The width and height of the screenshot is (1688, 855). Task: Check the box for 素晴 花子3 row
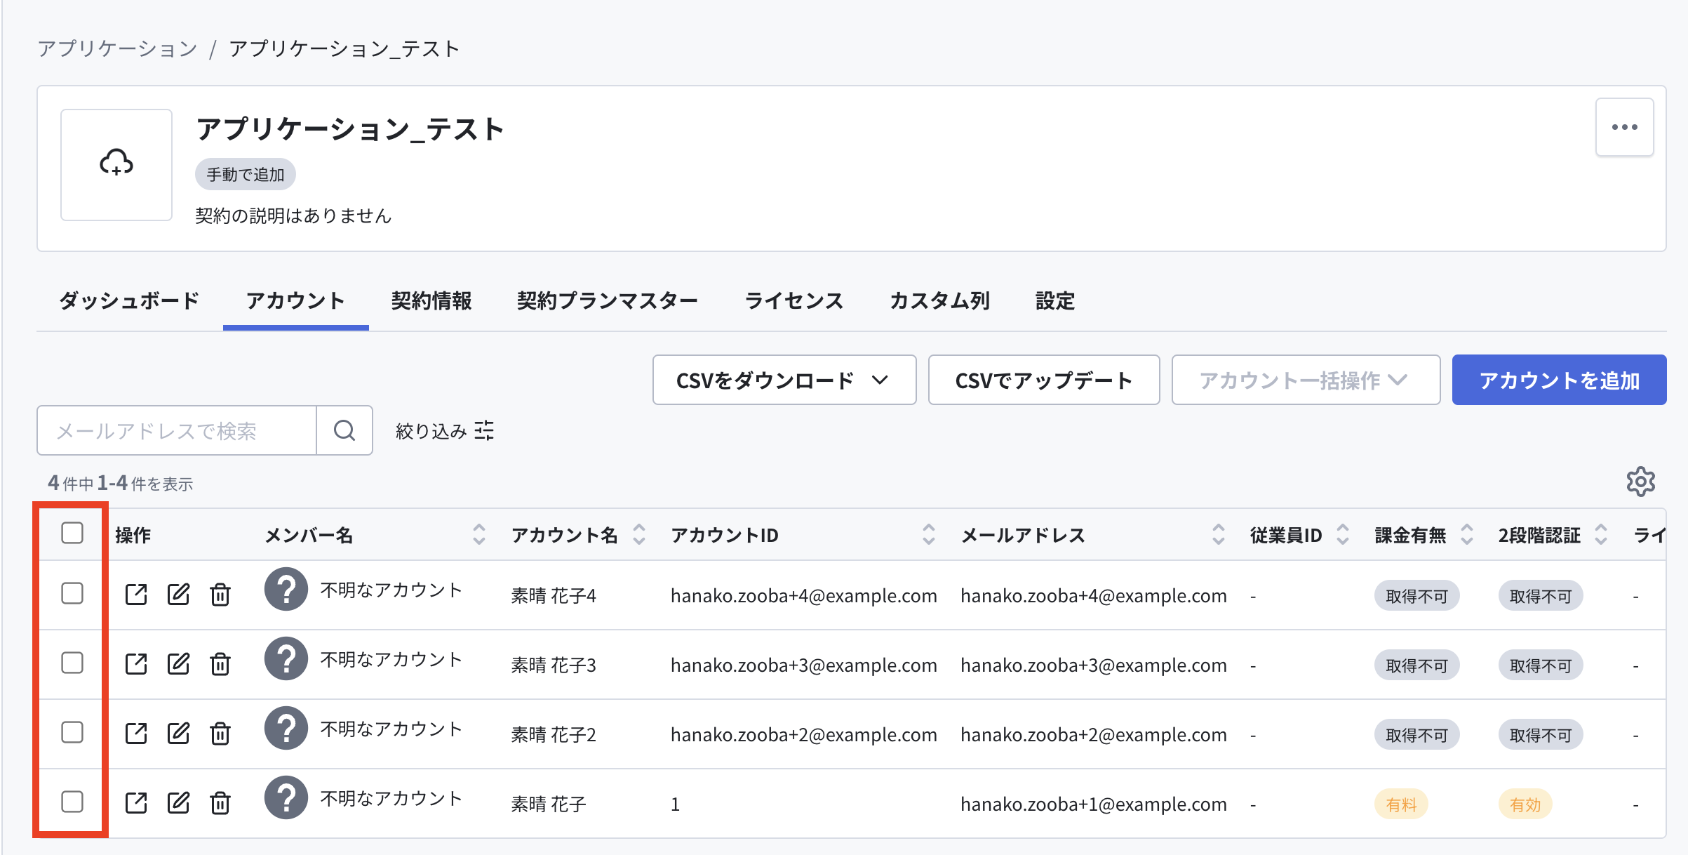pyautogui.click(x=72, y=663)
